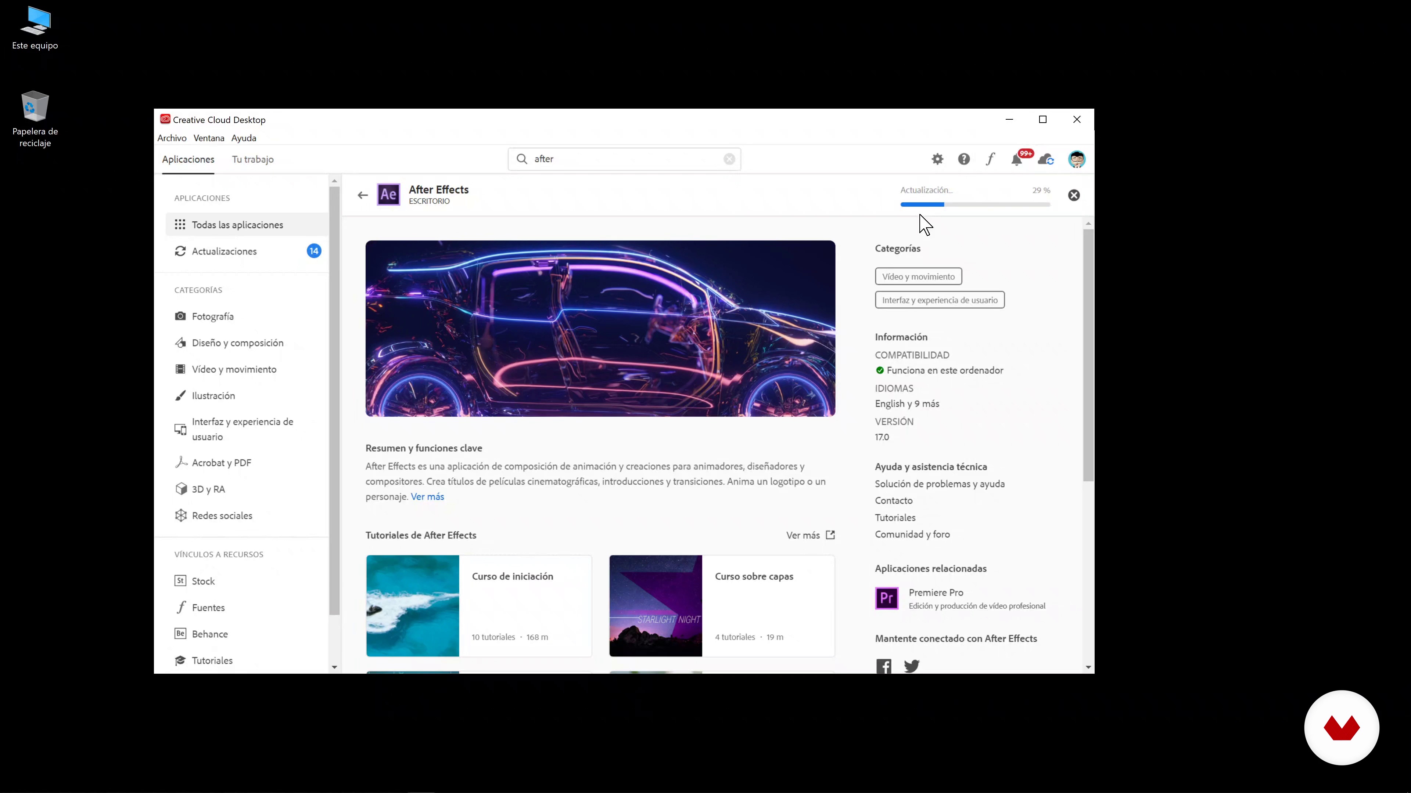Click the main content vertical scrollbar
The height and width of the screenshot is (793, 1411).
[x=1088, y=355]
